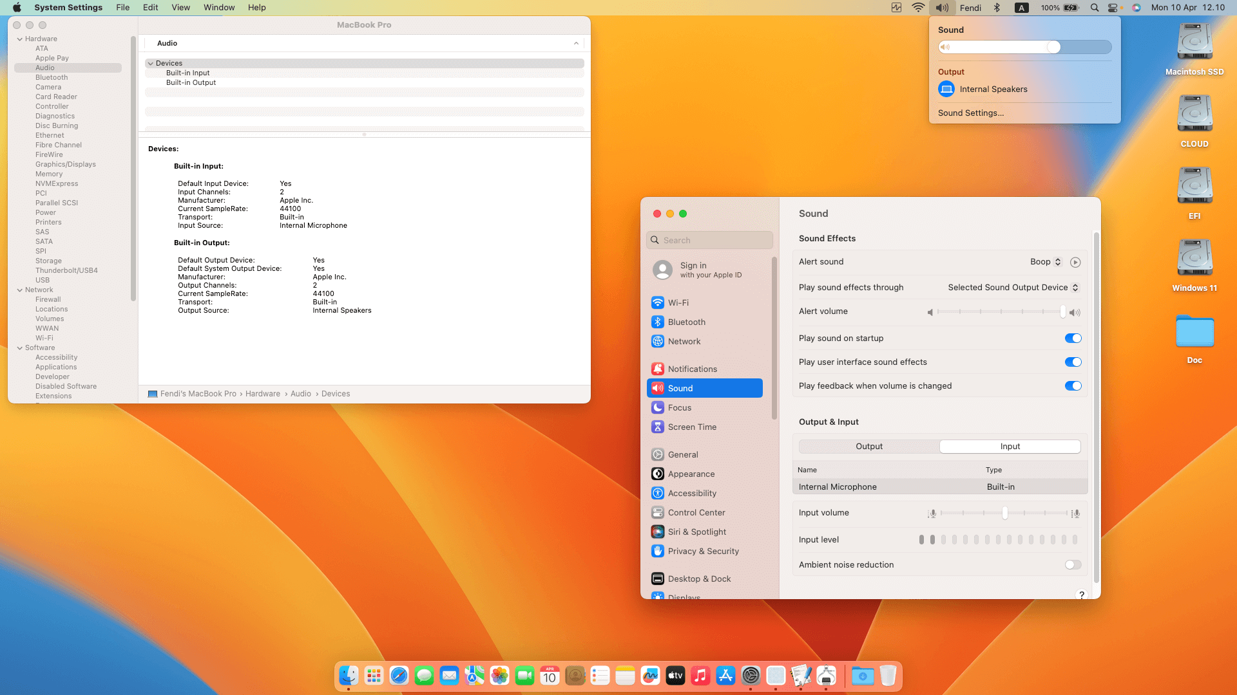Viewport: 1237px width, 695px height.
Task: Adjust the Alert volume slider
Action: click(1001, 312)
